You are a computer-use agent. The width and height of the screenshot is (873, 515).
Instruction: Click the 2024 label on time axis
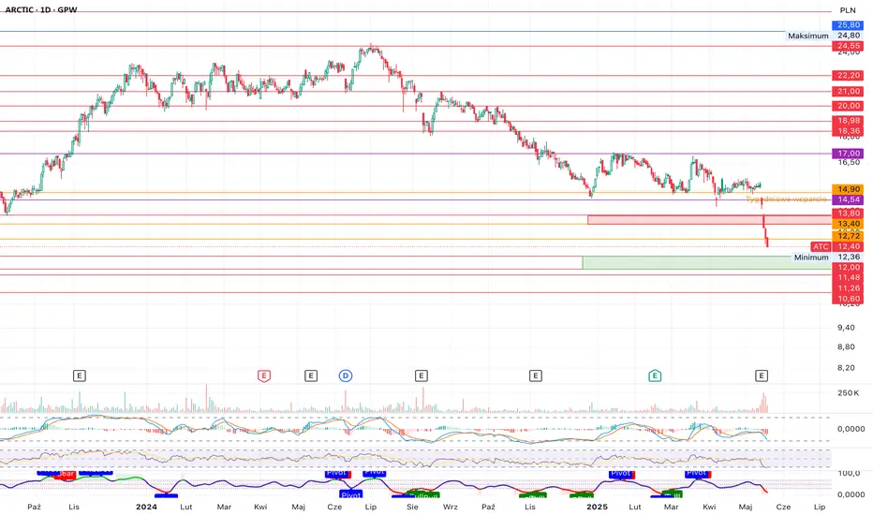(x=146, y=507)
